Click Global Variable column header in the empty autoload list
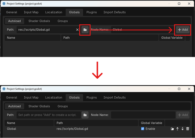 click(172, 38)
